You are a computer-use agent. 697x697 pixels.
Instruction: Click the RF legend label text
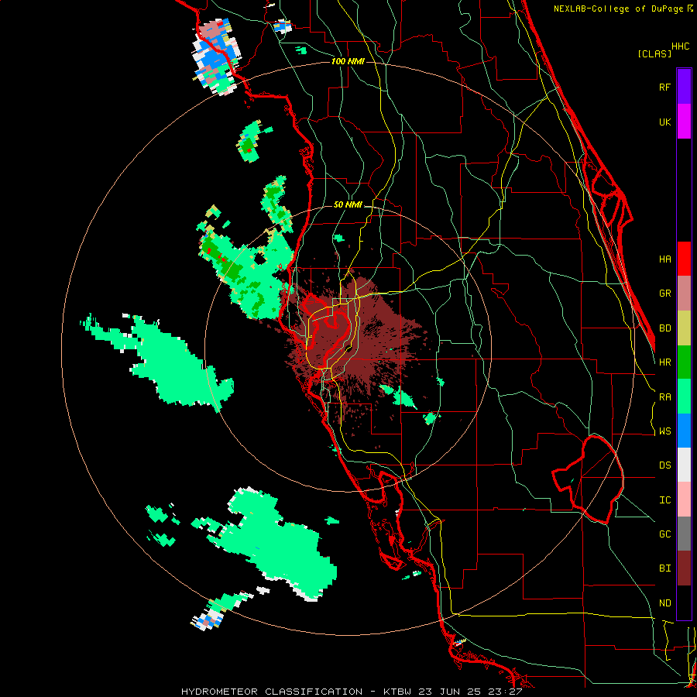click(x=664, y=87)
